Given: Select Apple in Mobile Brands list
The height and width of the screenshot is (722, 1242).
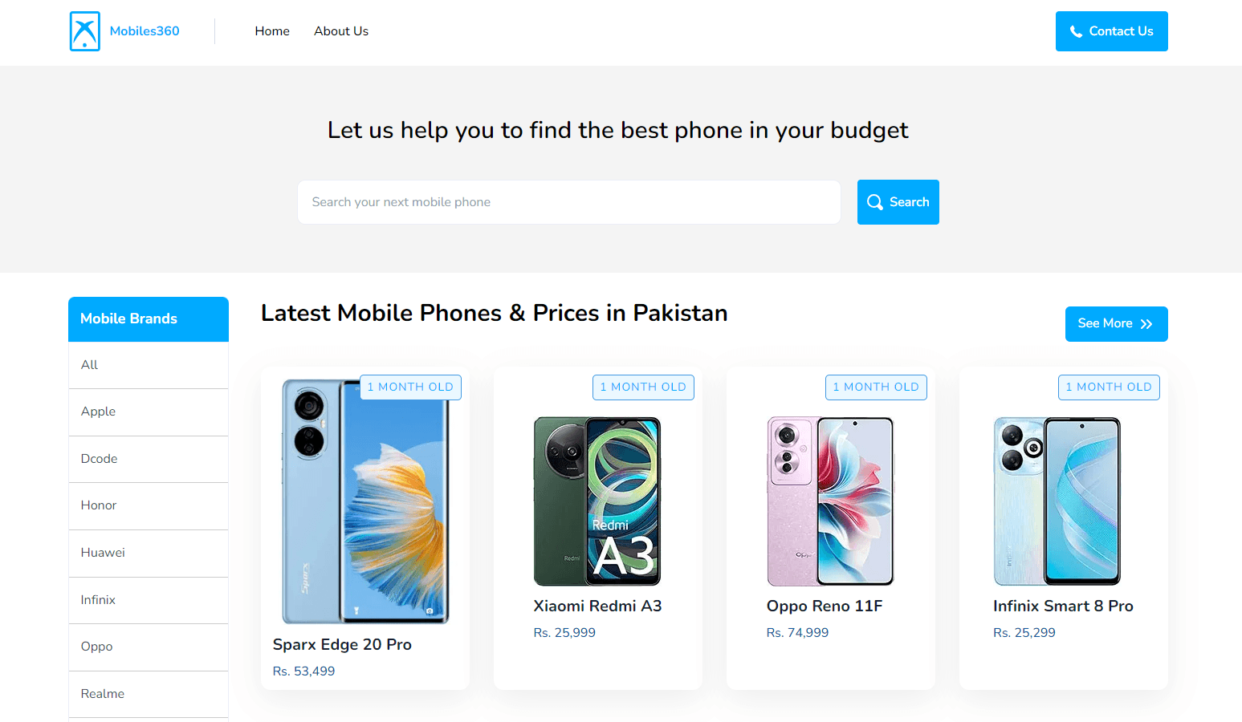Looking at the screenshot, I should pos(99,412).
